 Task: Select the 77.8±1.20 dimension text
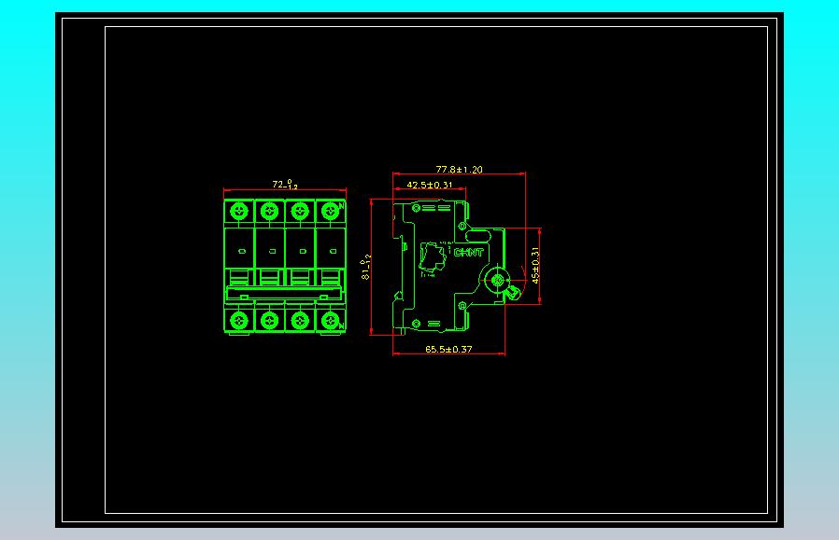pyautogui.click(x=459, y=170)
